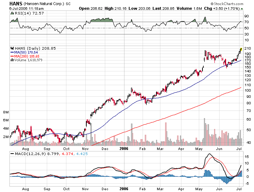
Task: Click the MACD -5 scale label
Action: click(247, 184)
